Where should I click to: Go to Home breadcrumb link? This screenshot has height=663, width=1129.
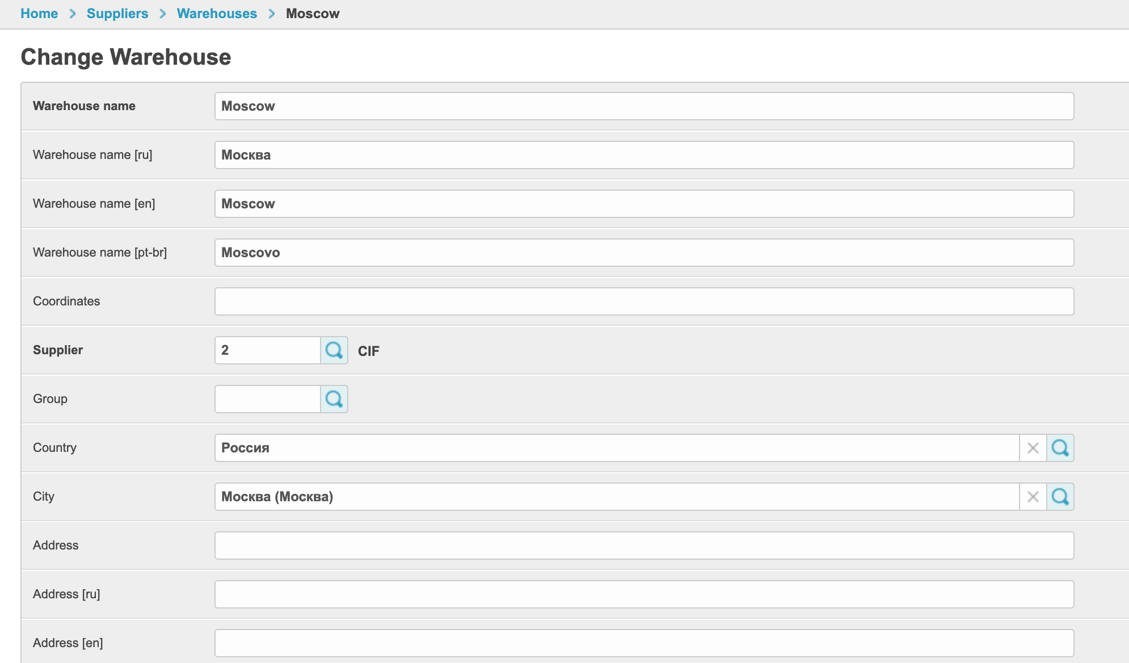(x=39, y=14)
